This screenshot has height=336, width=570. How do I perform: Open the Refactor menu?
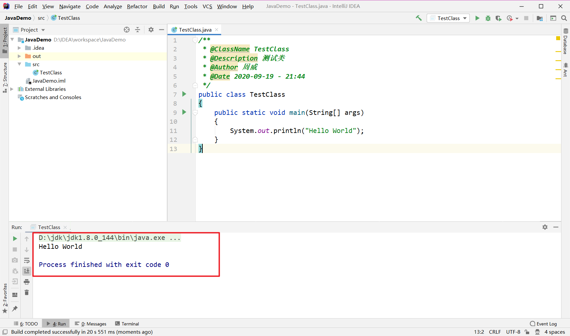click(x=137, y=6)
